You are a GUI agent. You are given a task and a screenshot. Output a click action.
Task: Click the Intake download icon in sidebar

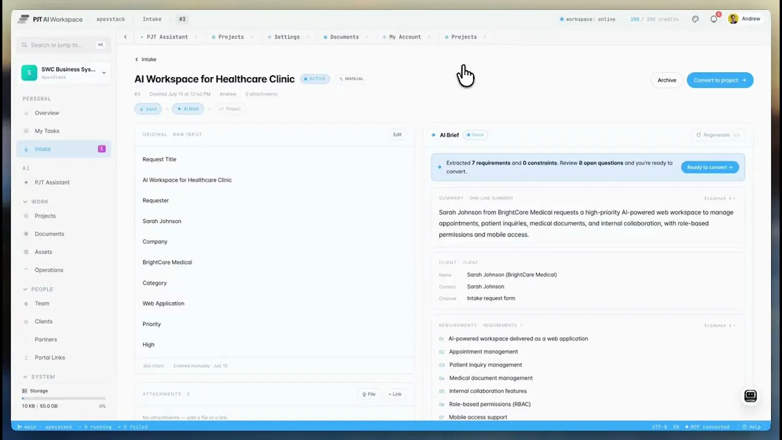tap(26, 149)
